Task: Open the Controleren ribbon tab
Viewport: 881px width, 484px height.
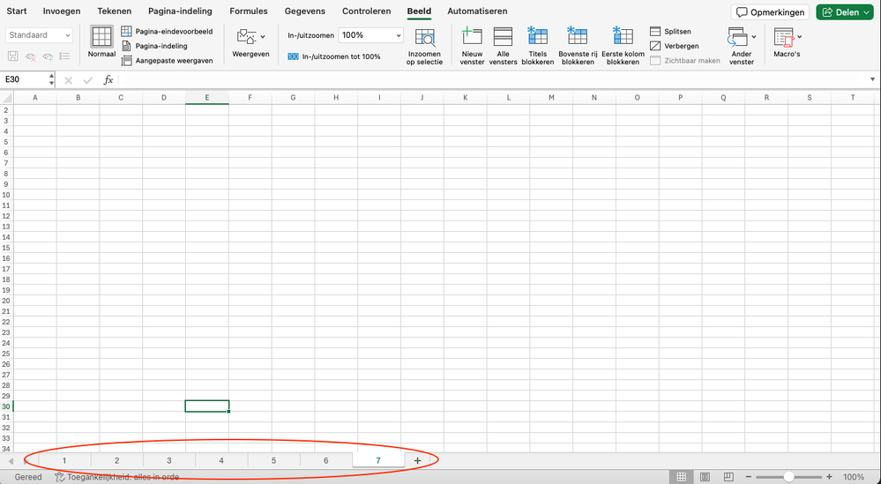Action: tap(366, 11)
